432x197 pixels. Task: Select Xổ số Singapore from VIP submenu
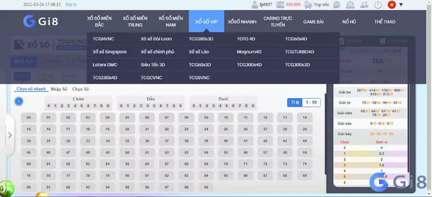point(110,52)
